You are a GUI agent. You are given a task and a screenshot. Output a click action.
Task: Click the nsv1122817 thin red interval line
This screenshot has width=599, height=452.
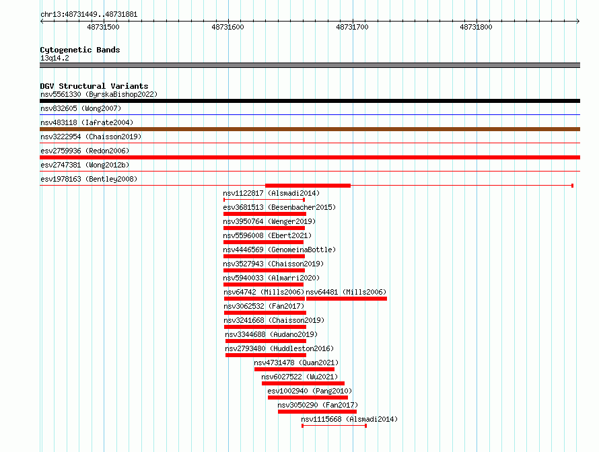click(x=264, y=200)
